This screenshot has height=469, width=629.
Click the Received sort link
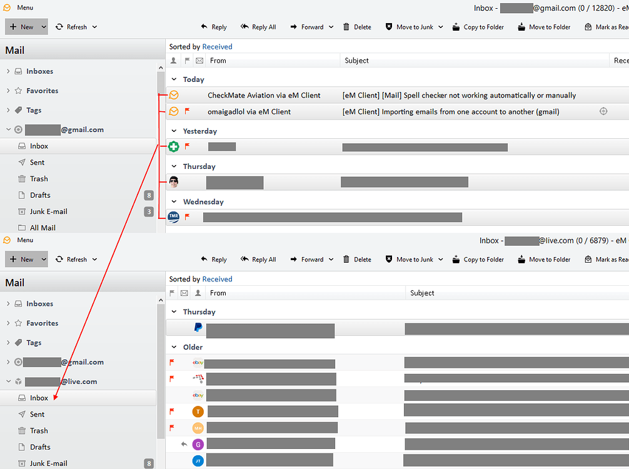click(x=218, y=46)
